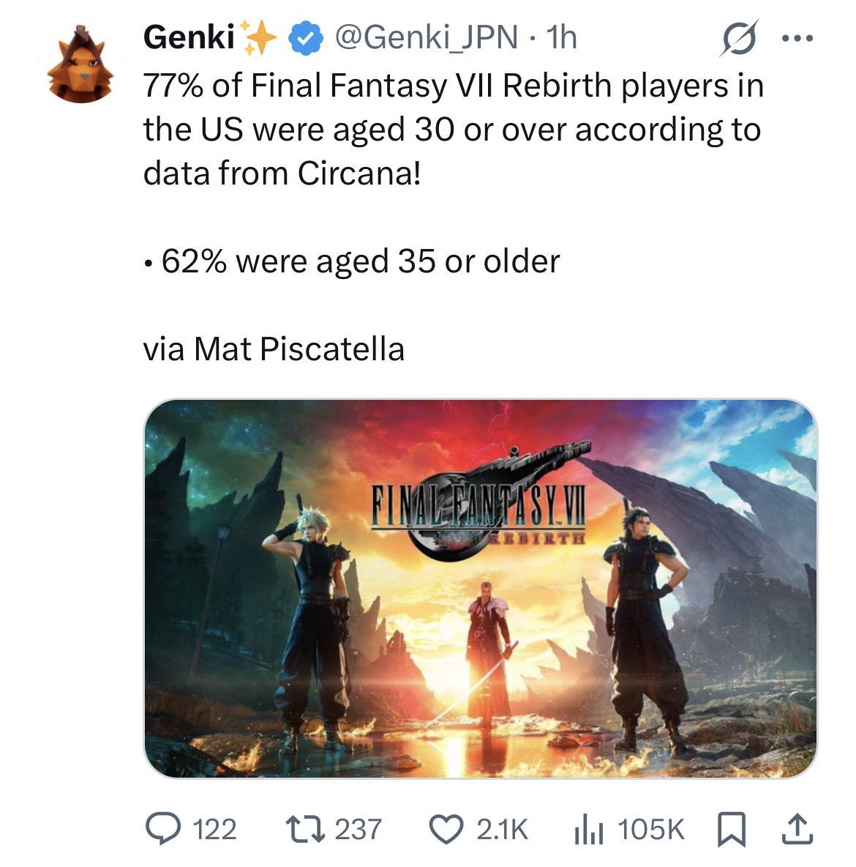Open the three-dot more options menu
The image size is (856, 867).
[x=797, y=38]
